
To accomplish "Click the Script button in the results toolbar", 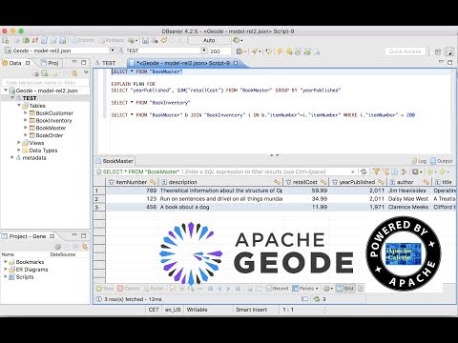I will pyautogui.click(x=154, y=289).
